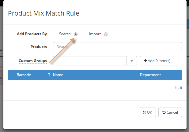Viewport: 189px width, 132px height.
Task: Click the Search option label text
Action: tap(65, 34)
